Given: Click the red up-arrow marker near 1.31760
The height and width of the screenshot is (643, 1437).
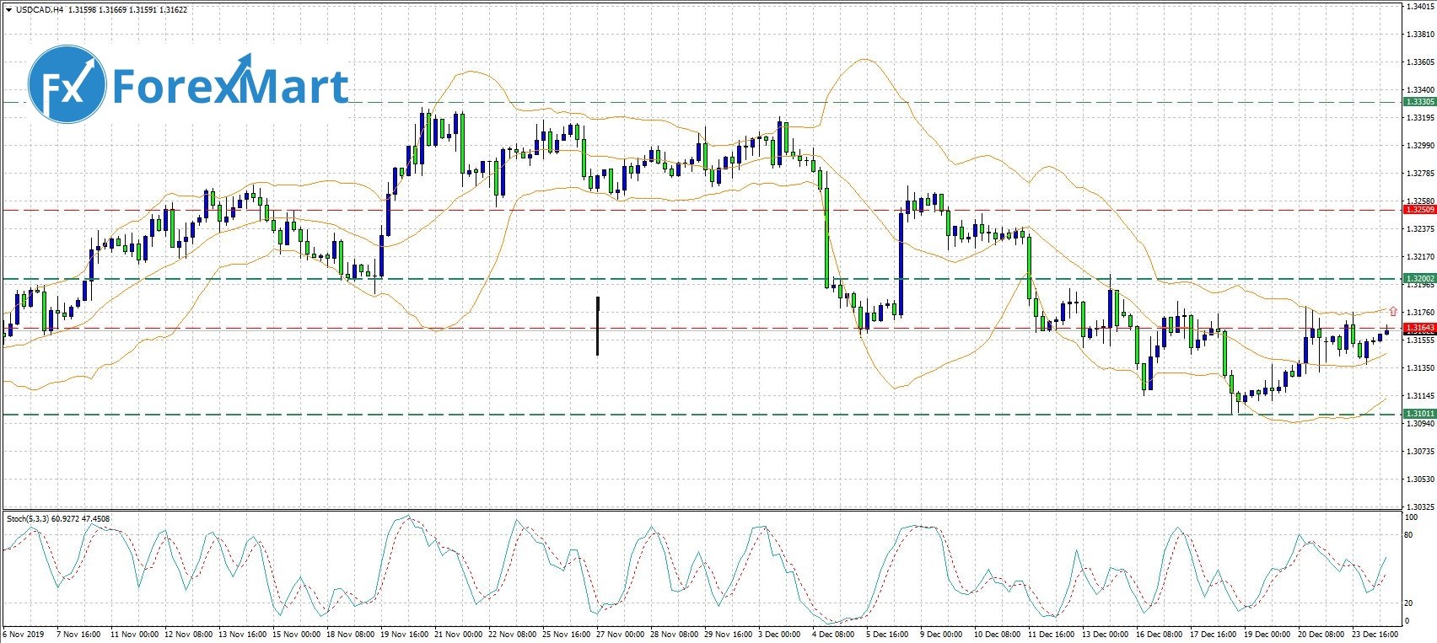Looking at the screenshot, I should pyautogui.click(x=1392, y=312).
